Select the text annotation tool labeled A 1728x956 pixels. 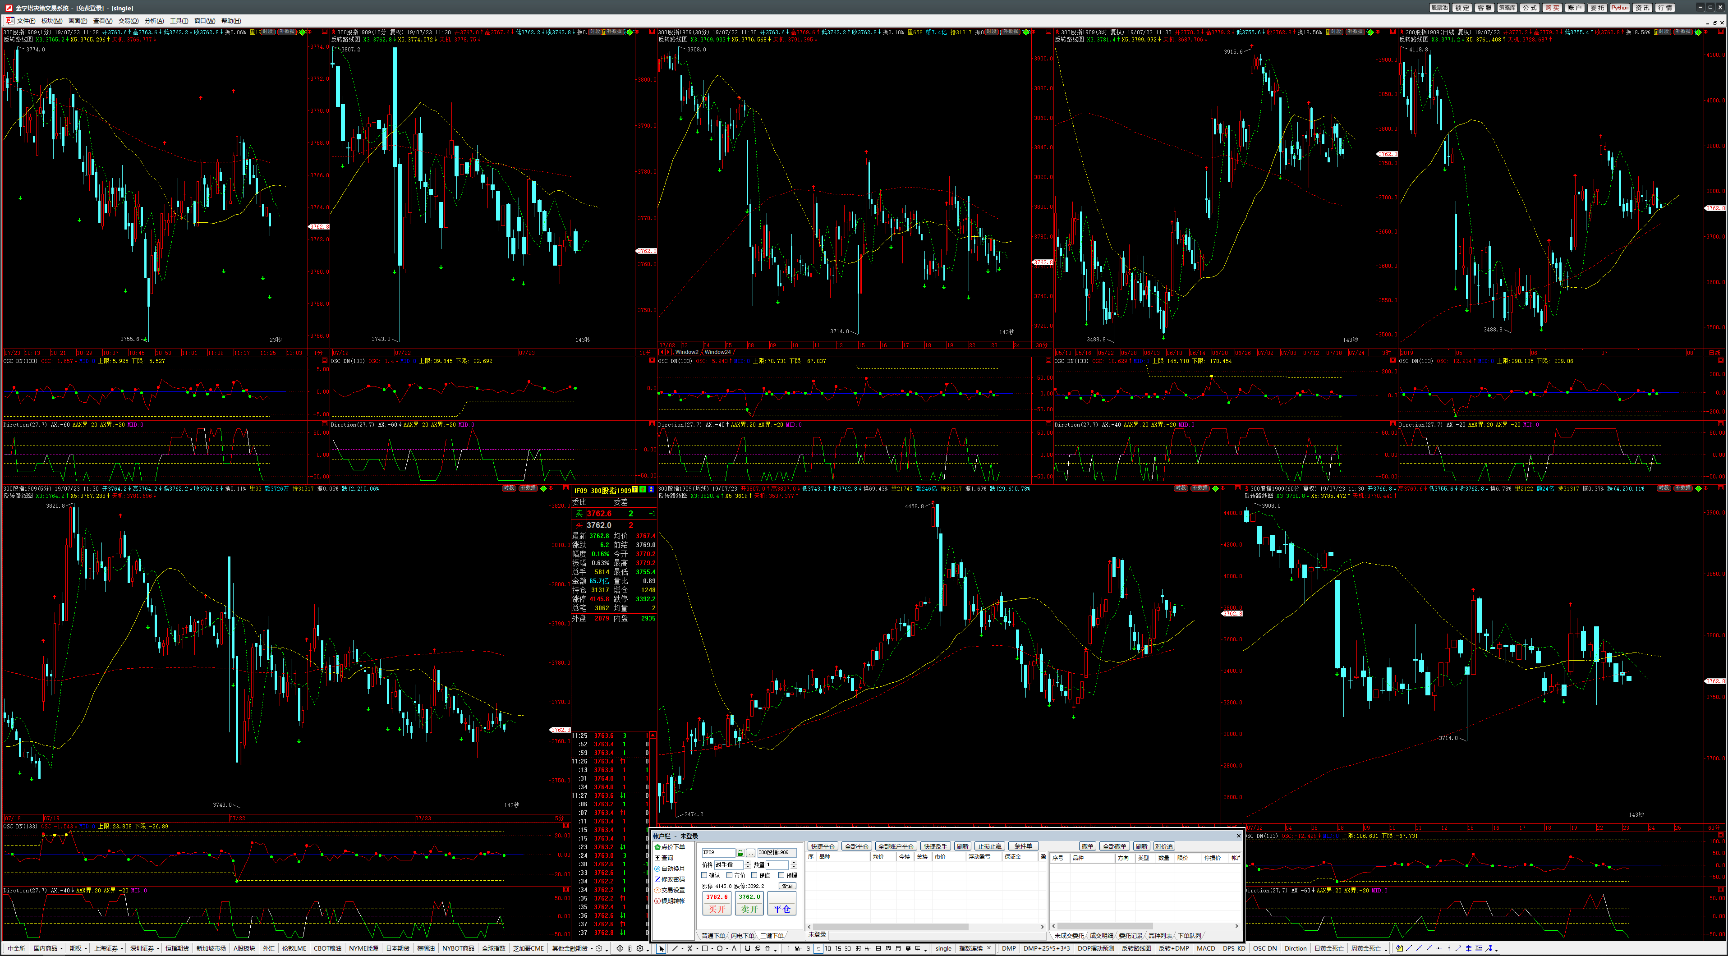tap(735, 949)
